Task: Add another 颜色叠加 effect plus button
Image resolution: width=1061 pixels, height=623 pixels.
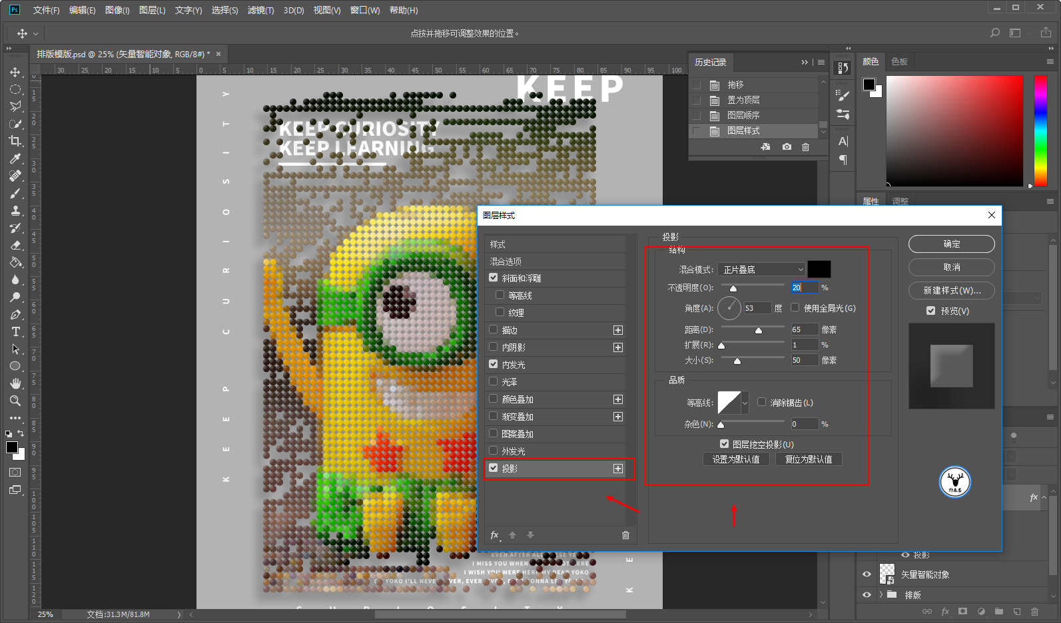Action: 618,399
